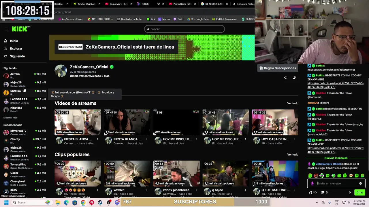Screen dimensions: 369x207
Task: Open the 13:08 stream video thumbnail
Action: [x=176, y=122]
